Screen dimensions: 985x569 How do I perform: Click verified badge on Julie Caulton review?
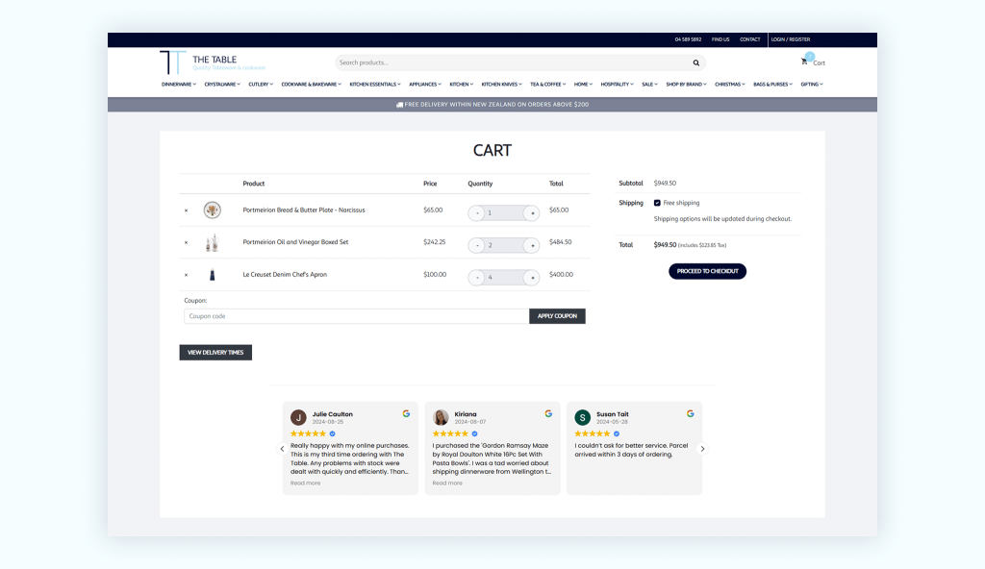pyautogui.click(x=332, y=433)
